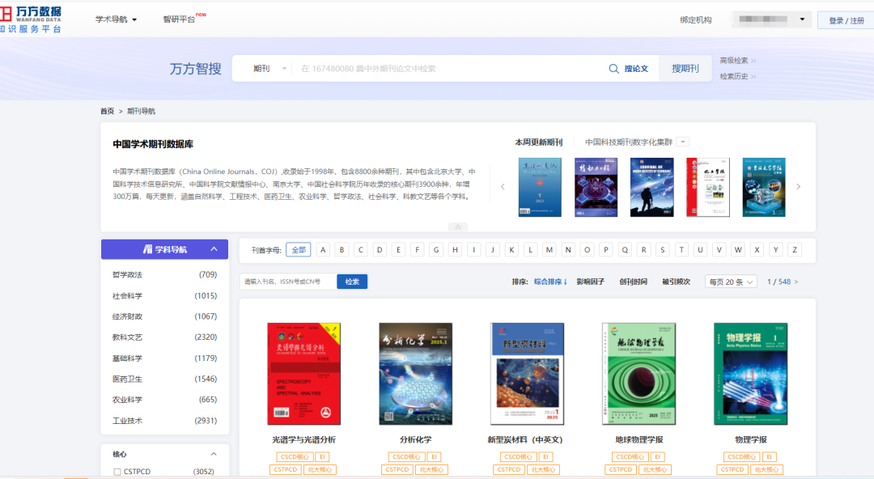Click EI tag under 地球物理学报

657,456
